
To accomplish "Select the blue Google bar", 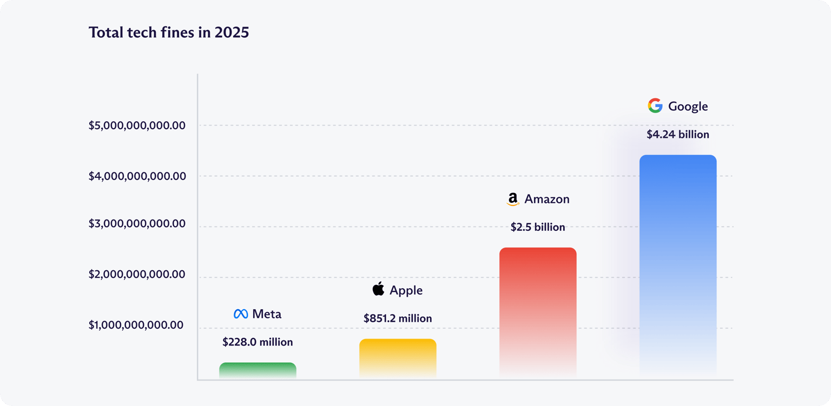I will tap(678, 265).
